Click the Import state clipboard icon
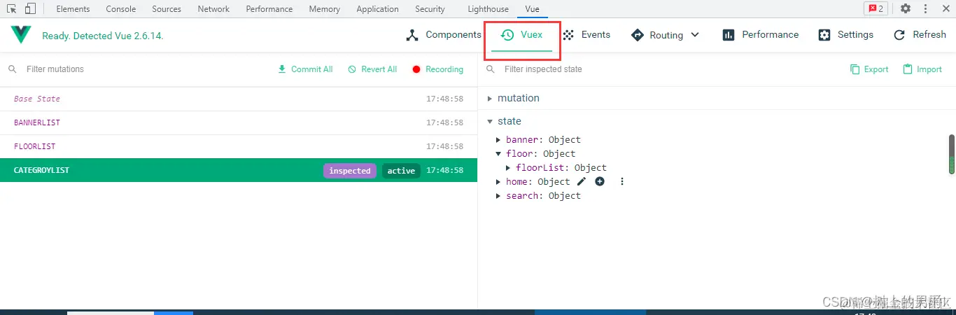 [908, 69]
